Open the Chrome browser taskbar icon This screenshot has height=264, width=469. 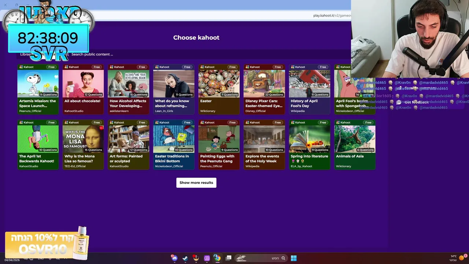click(217, 258)
